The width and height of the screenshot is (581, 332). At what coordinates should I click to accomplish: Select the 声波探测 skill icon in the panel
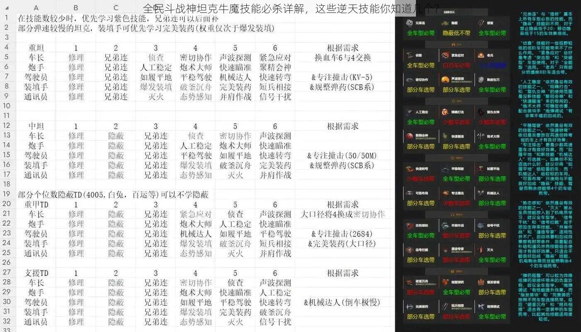coord(445,80)
